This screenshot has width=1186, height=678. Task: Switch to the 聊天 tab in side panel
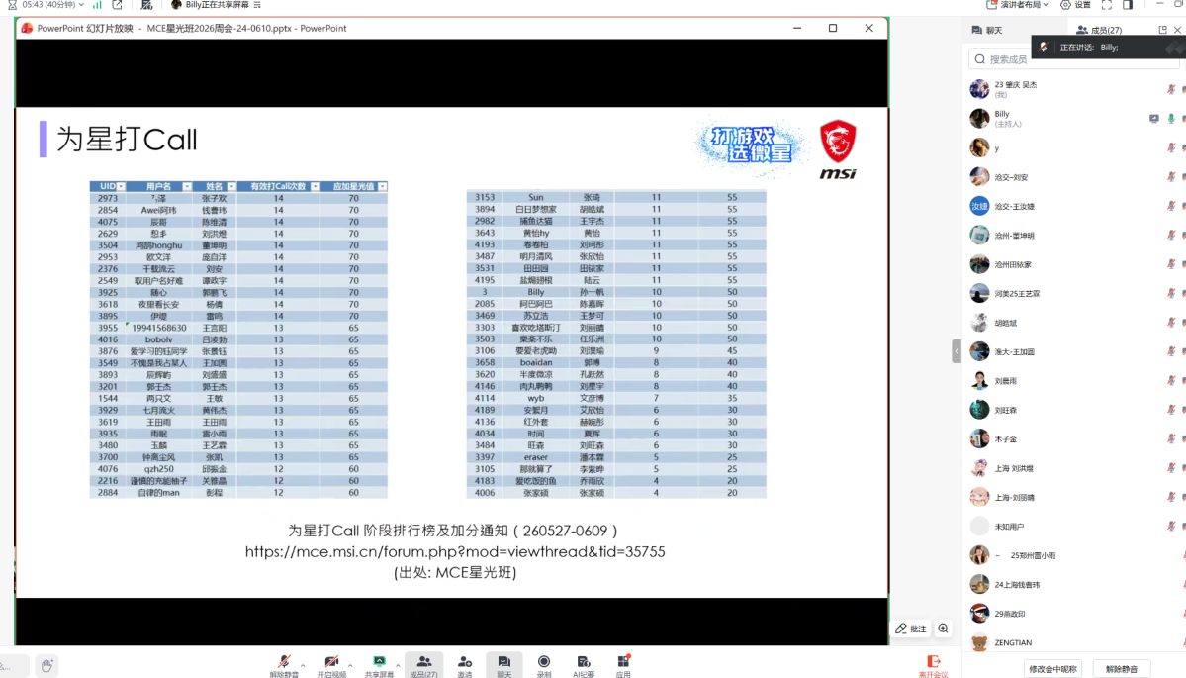(x=987, y=31)
